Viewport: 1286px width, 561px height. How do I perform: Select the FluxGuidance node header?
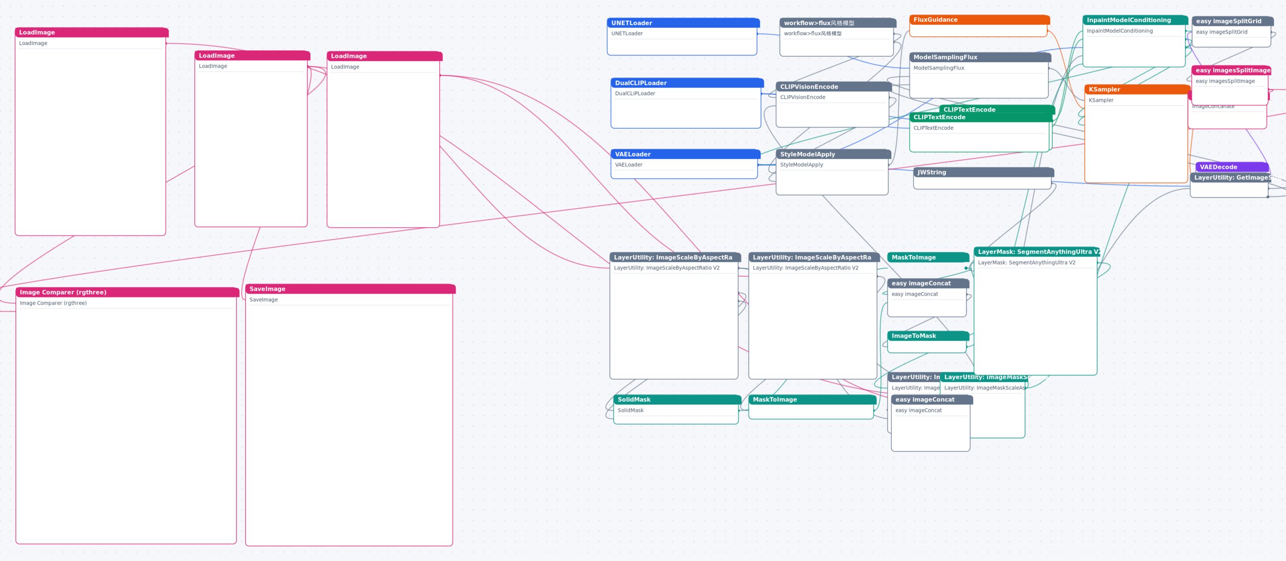click(x=979, y=20)
